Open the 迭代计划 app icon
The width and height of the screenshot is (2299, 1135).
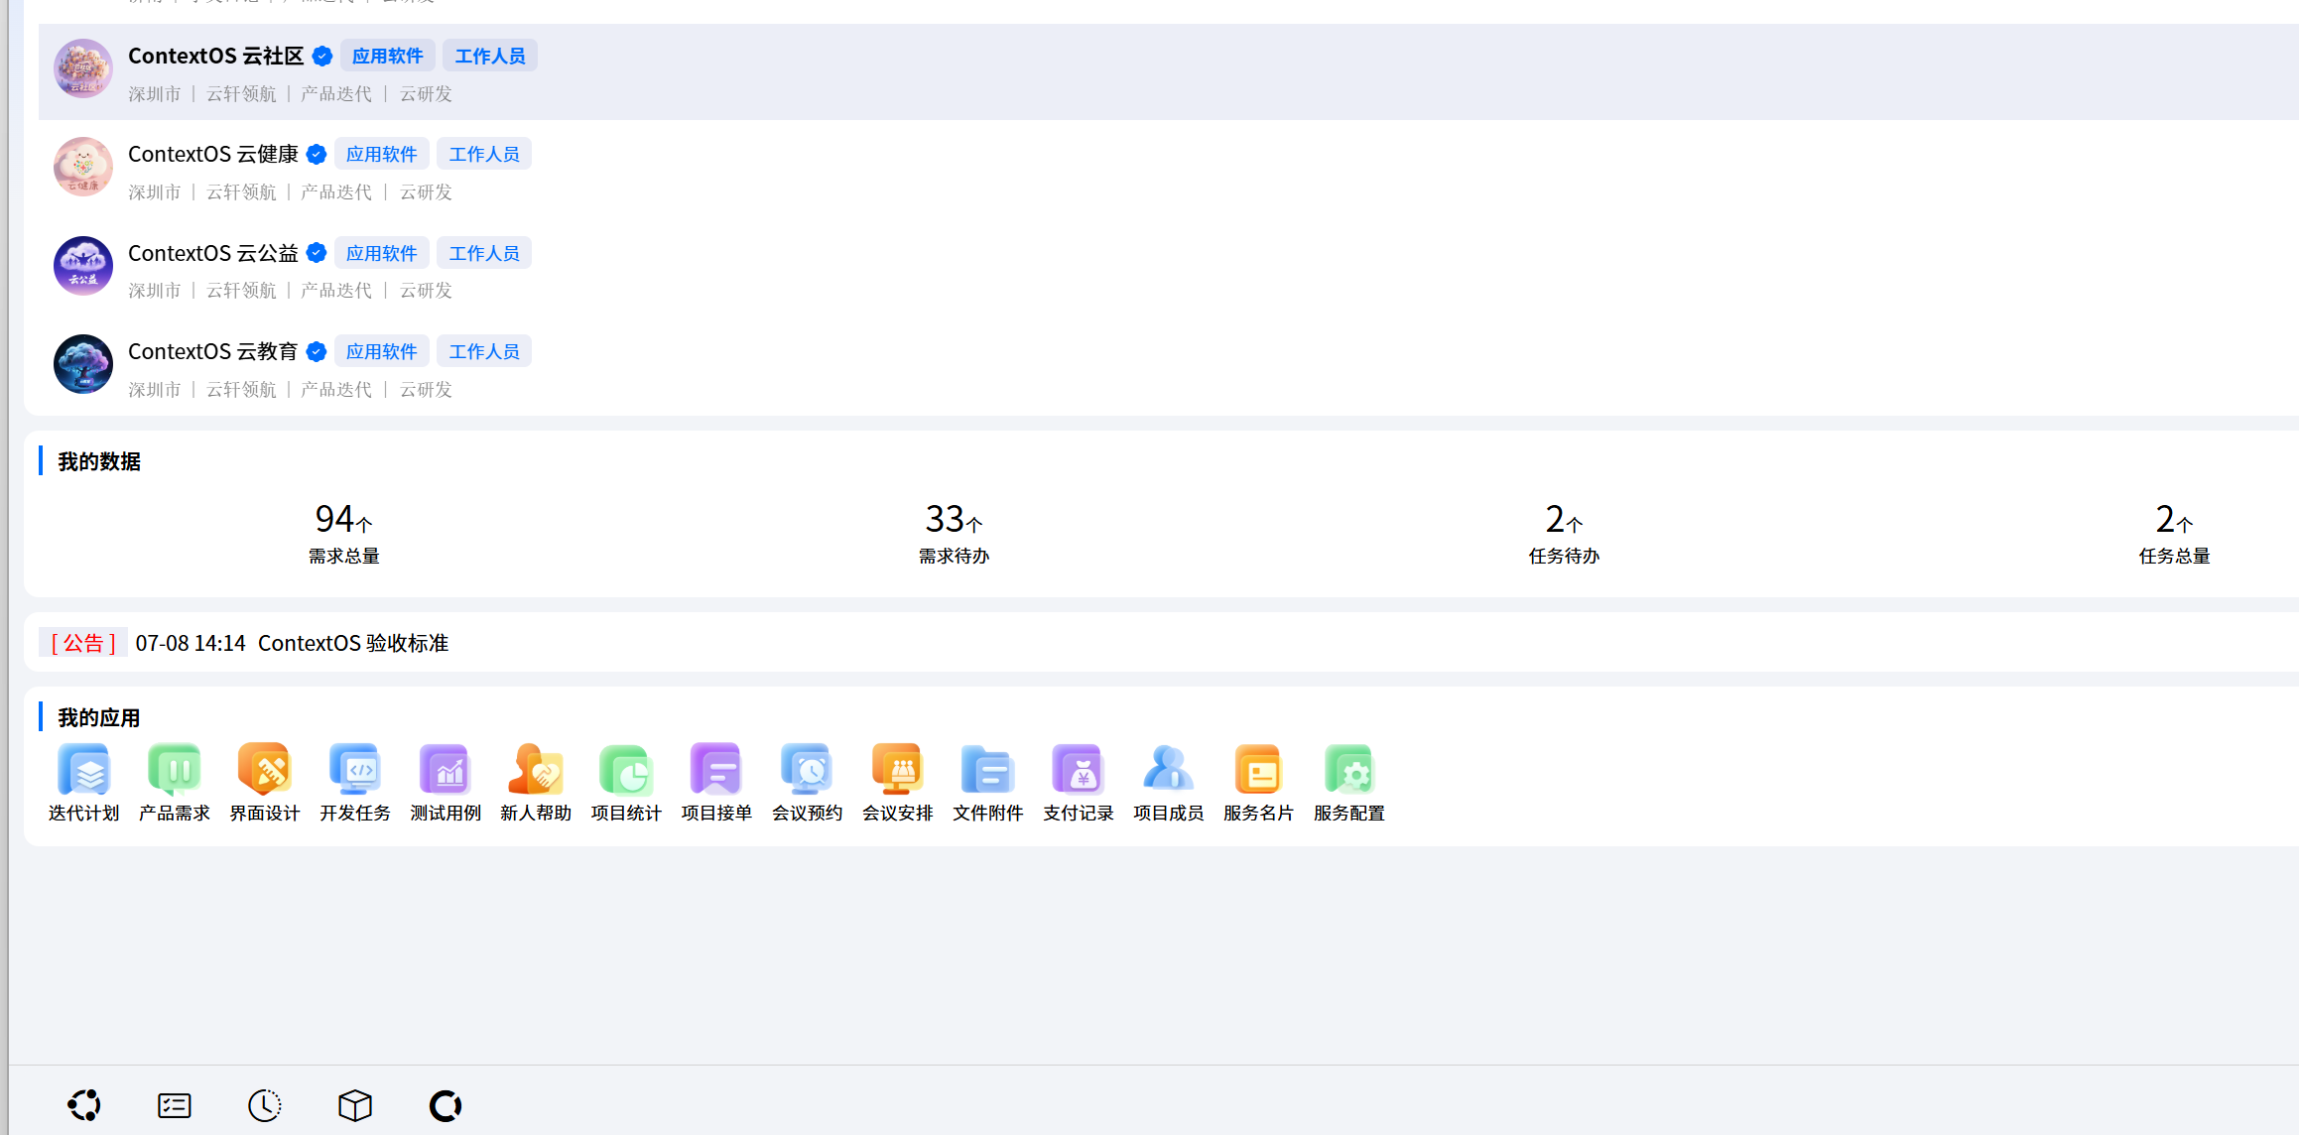pos(83,771)
